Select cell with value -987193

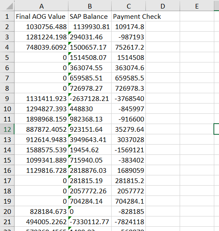coord(129,37)
